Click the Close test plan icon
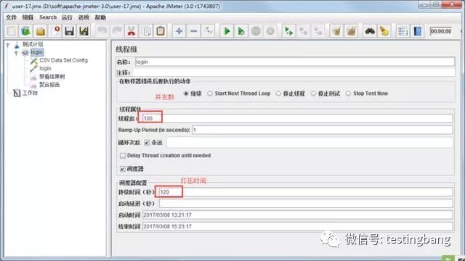465x261 pixels. (56, 31)
